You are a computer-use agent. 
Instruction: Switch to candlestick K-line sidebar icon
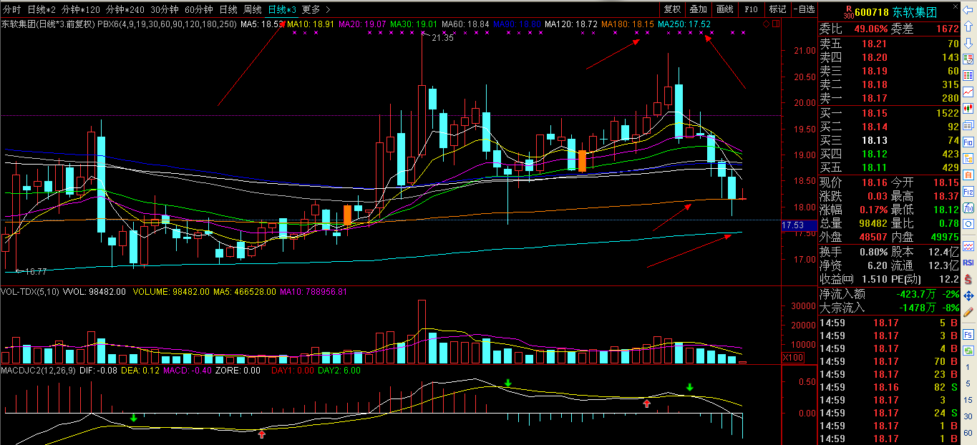[x=968, y=108]
